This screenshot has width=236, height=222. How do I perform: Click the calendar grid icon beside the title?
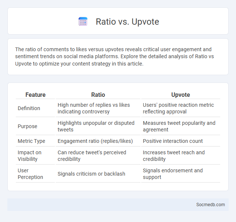click(x=83, y=21)
